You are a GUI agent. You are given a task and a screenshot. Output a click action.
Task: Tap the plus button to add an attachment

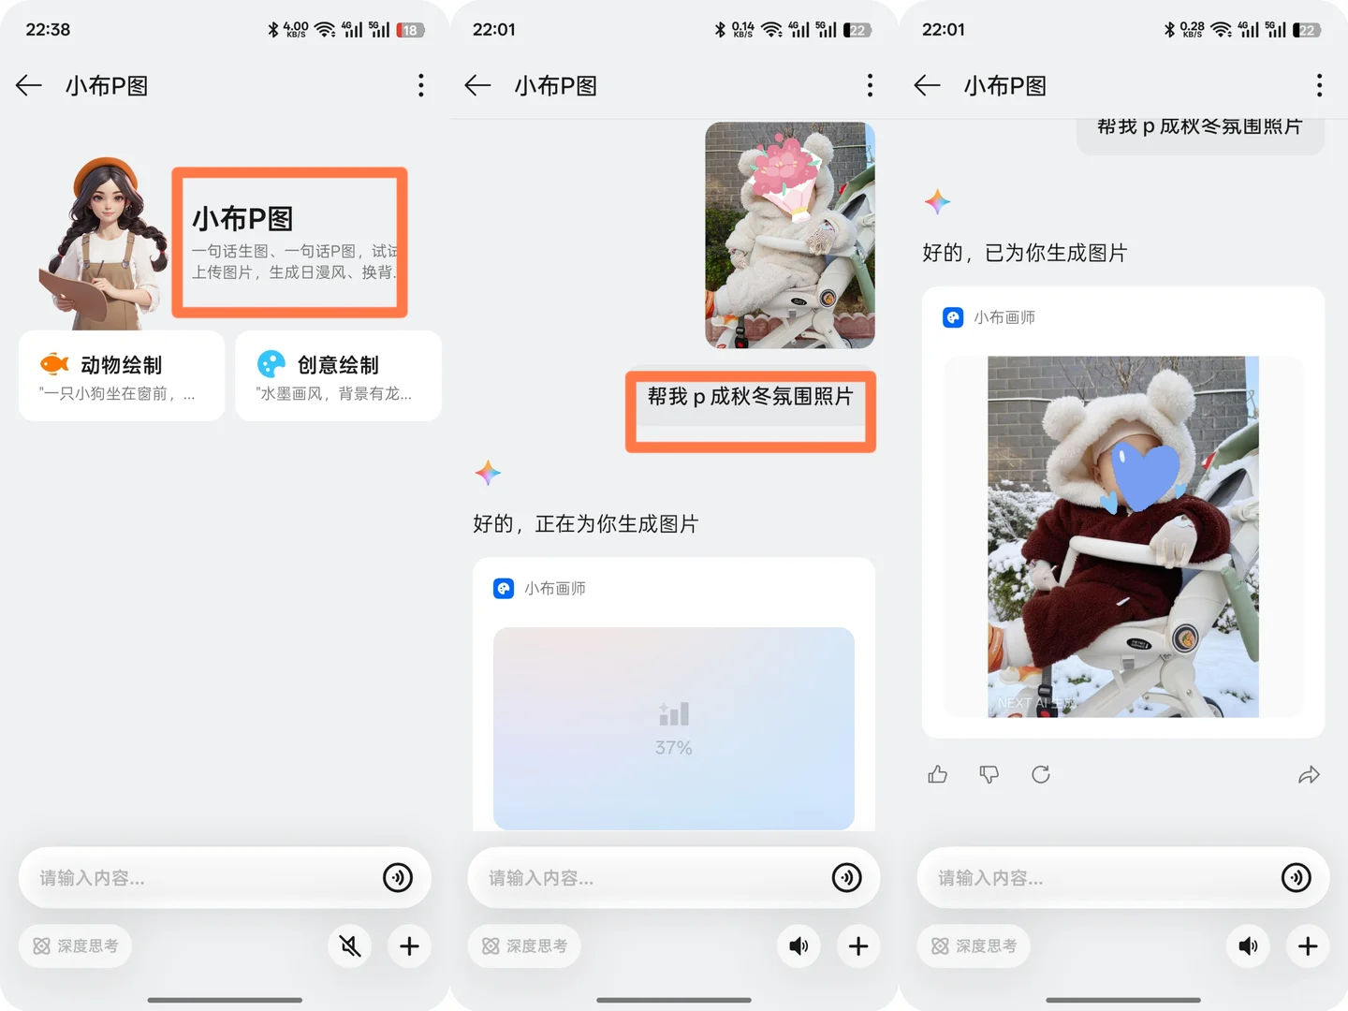click(x=409, y=946)
